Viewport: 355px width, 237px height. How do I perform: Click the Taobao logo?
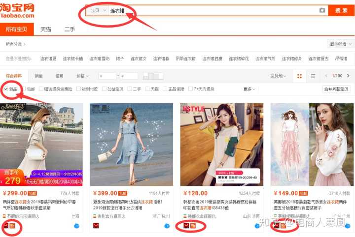coord(18,11)
